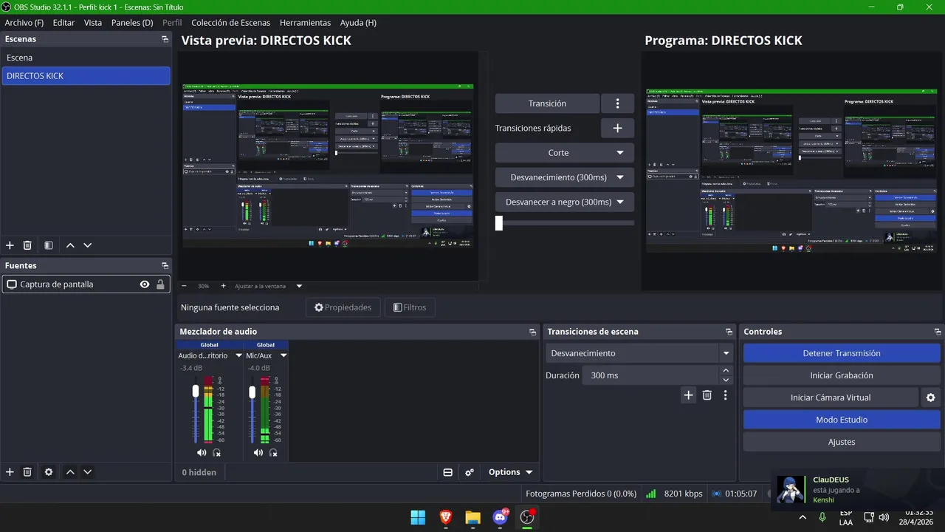The image size is (945, 532).
Task: Add a new source in Fuentes toolbar
Action: point(10,472)
